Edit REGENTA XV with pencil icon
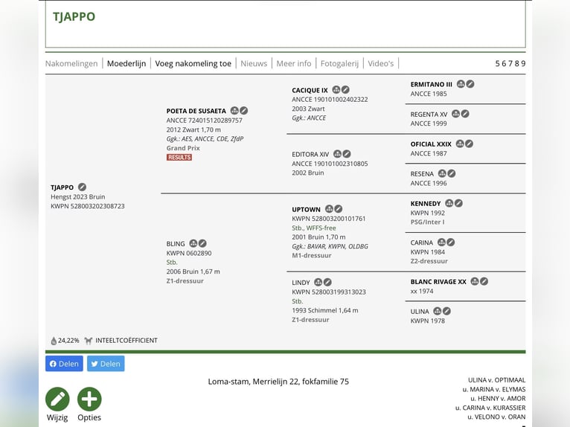This screenshot has height=427, width=570. (465, 114)
